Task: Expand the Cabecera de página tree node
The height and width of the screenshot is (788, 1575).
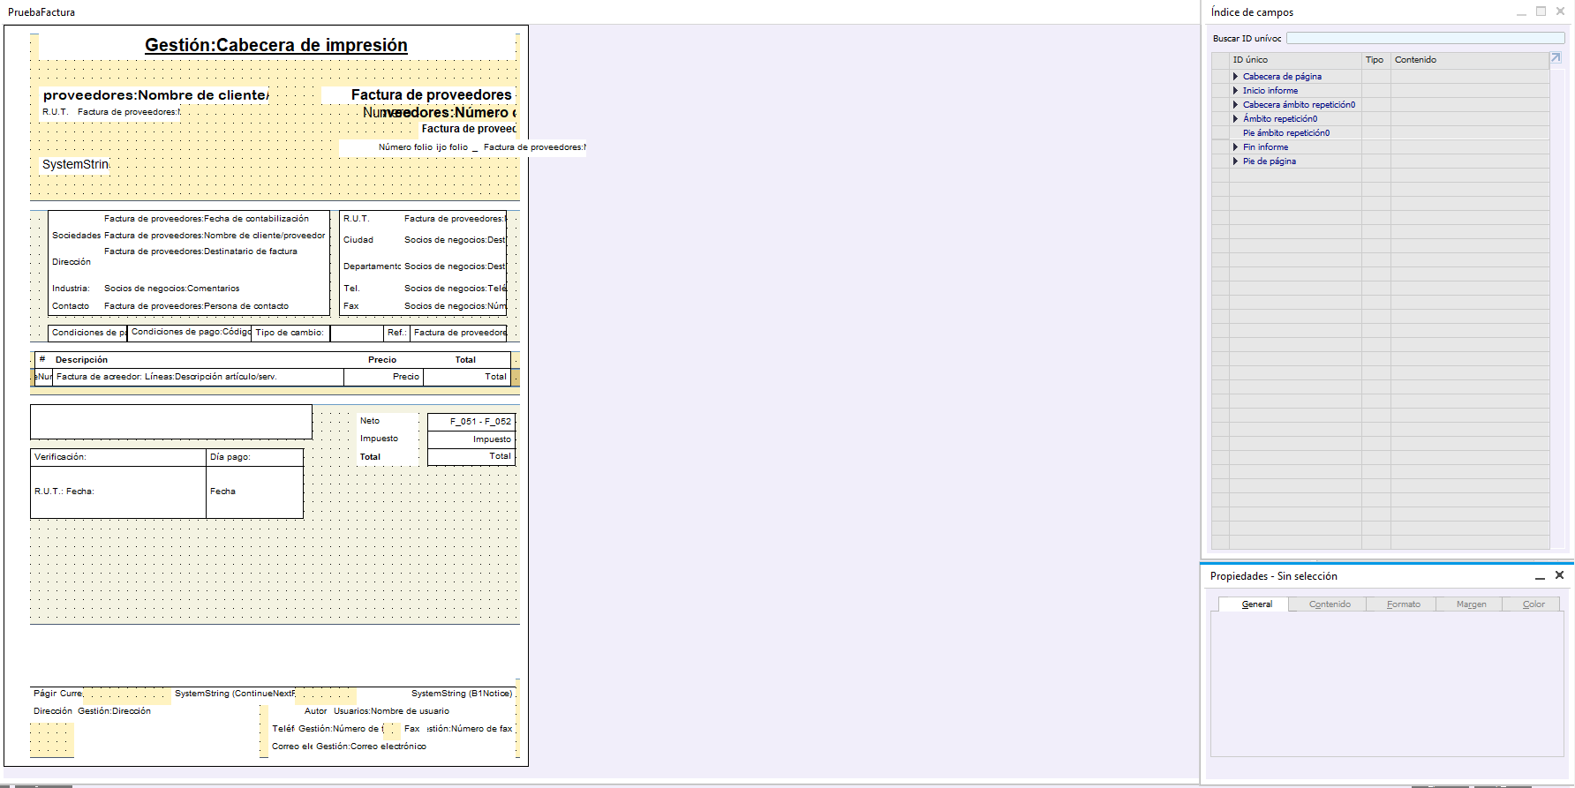Action: pyautogui.click(x=1235, y=77)
